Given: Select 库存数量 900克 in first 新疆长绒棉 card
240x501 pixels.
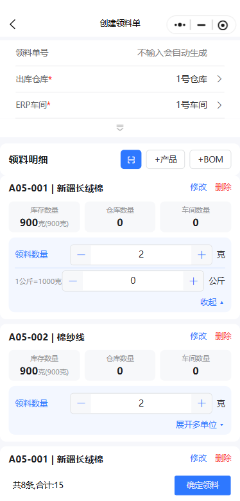Looking at the screenshot, I should coord(44,217).
